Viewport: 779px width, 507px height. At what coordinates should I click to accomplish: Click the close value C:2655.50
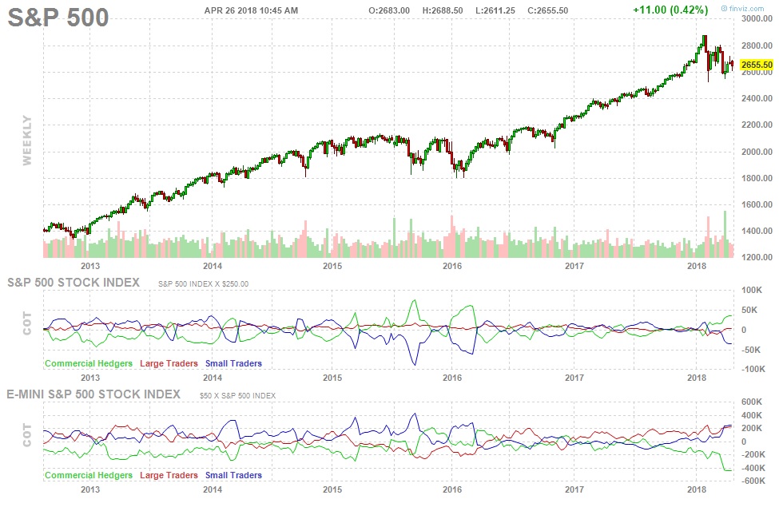pyautogui.click(x=547, y=10)
